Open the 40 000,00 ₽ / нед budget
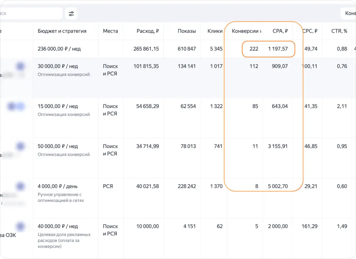 click(x=58, y=226)
